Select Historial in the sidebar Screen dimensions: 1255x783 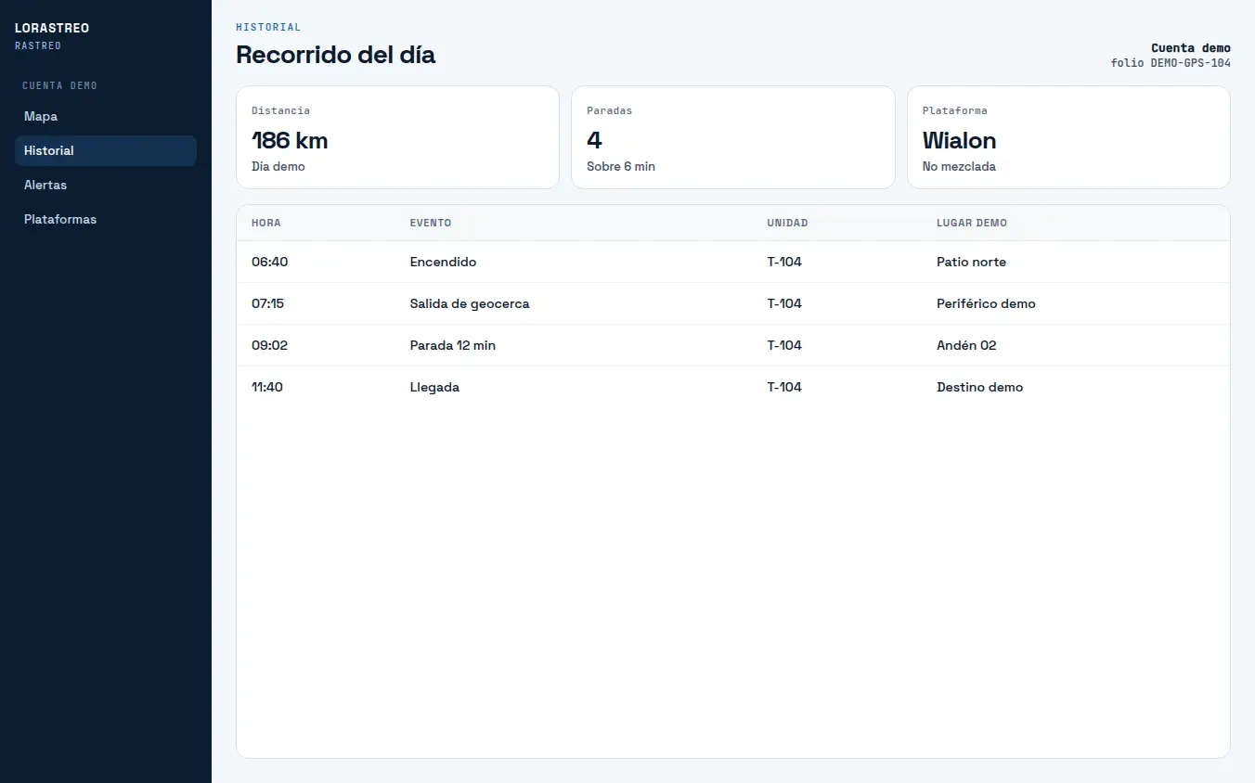click(105, 150)
